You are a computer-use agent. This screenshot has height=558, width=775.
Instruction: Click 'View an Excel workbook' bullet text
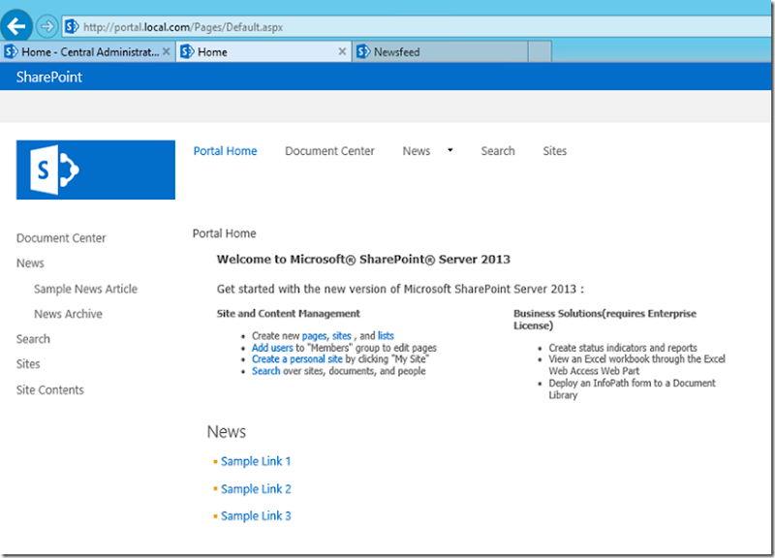coord(637,365)
